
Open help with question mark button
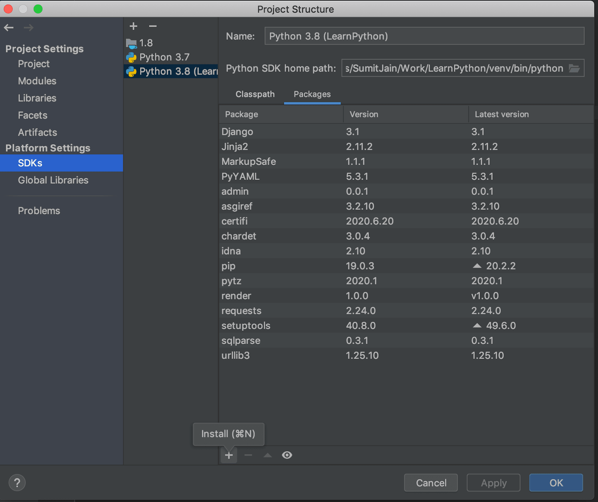17,483
